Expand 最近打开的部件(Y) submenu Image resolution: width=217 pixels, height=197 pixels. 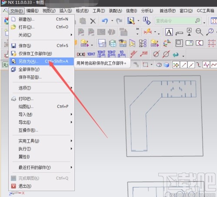[42, 167]
